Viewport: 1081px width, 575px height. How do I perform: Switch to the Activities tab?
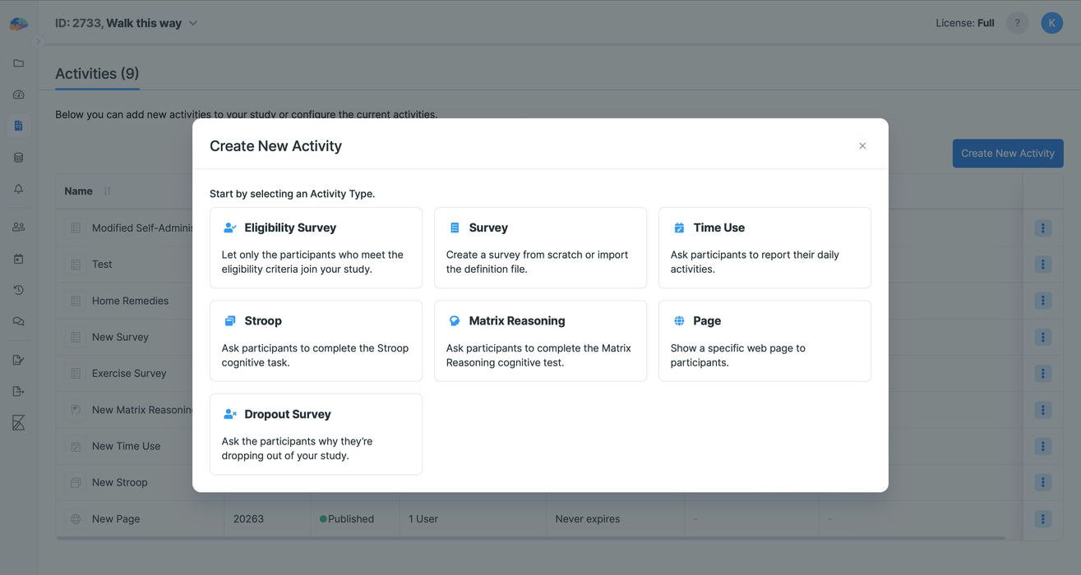(x=96, y=73)
